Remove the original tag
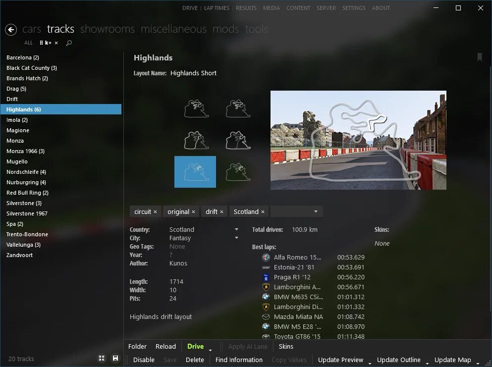 [193, 212]
